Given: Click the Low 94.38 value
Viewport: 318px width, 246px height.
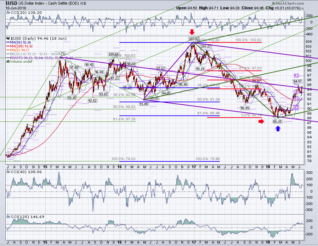Looking at the screenshot, I should [230, 8].
